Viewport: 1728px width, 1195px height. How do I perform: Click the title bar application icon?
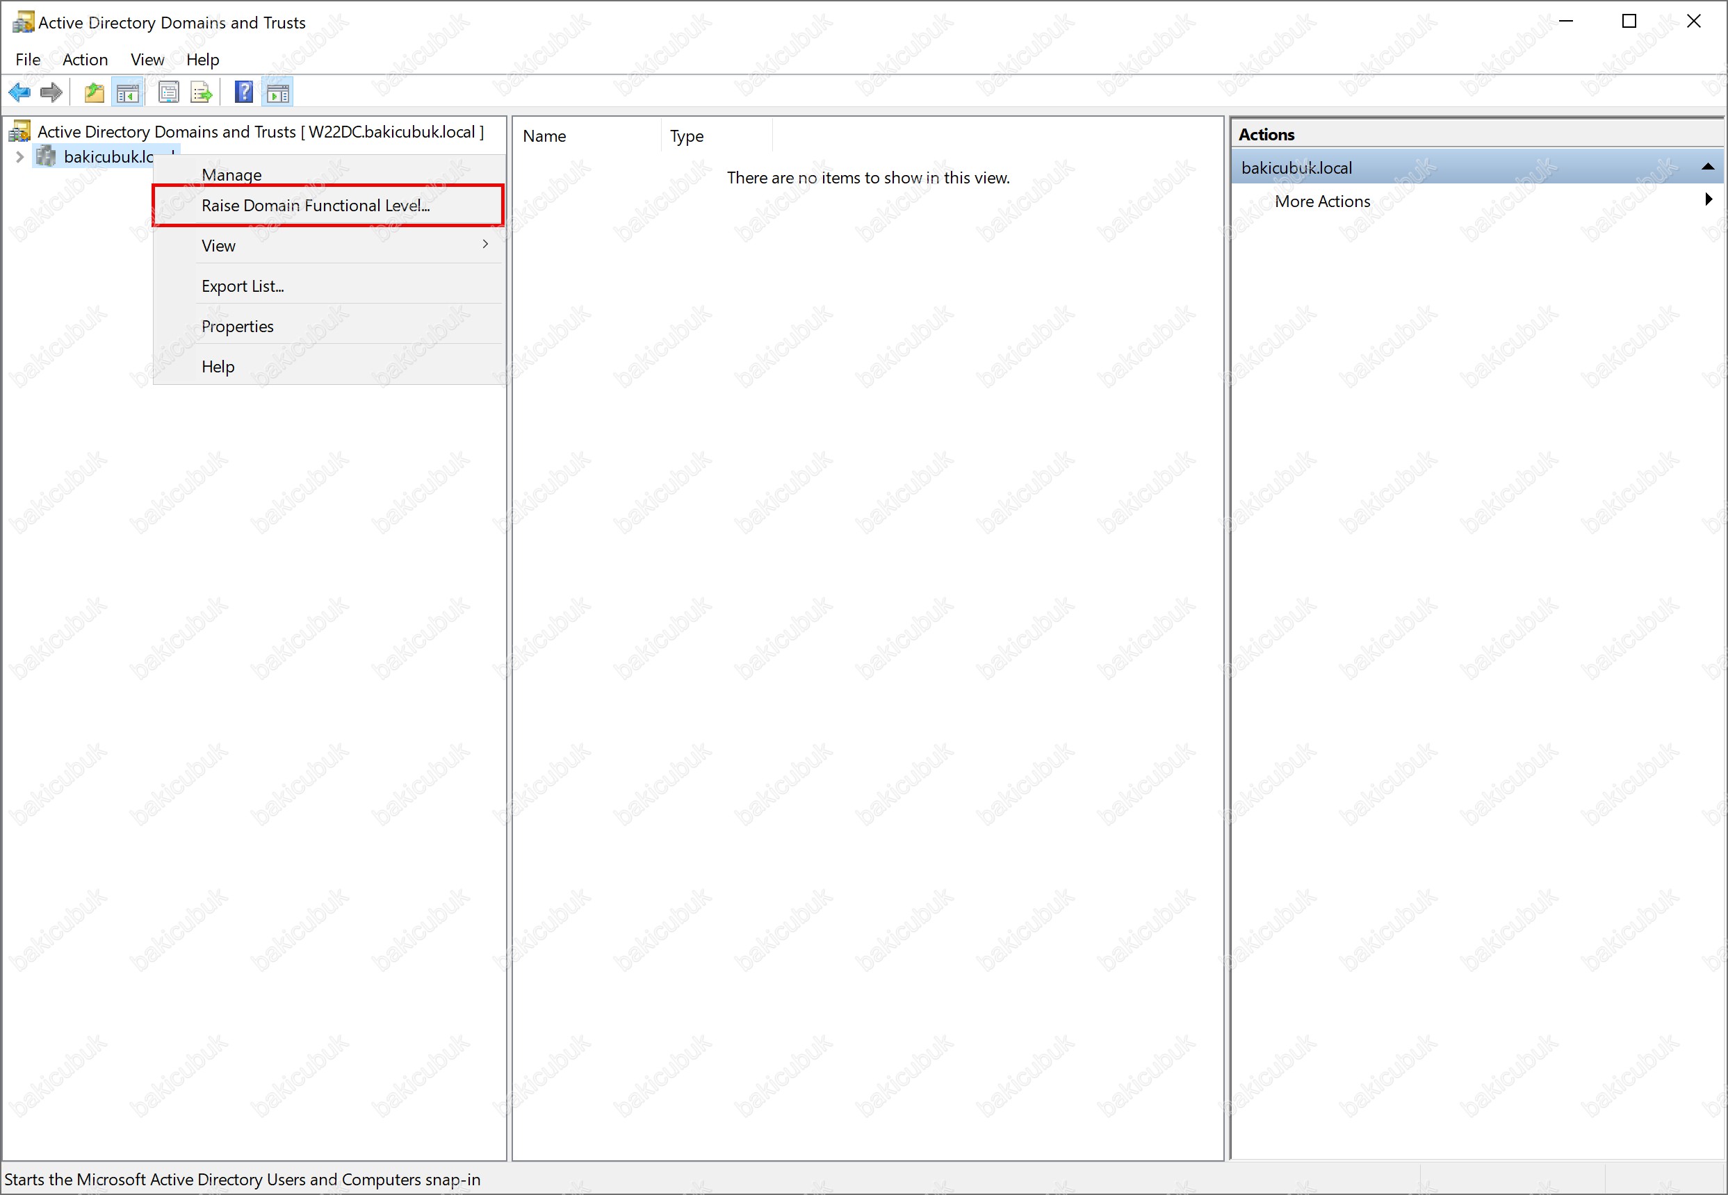pos(23,22)
